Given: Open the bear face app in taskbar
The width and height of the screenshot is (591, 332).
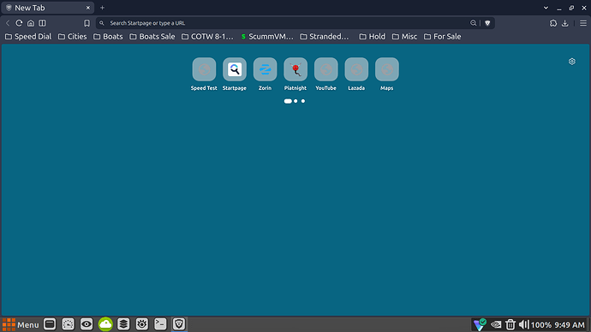Looking at the screenshot, I should click(141, 324).
